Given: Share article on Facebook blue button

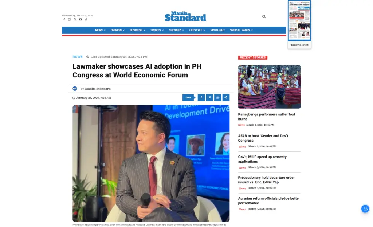Looking at the screenshot, I should pyautogui.click(x=201, y=97).
